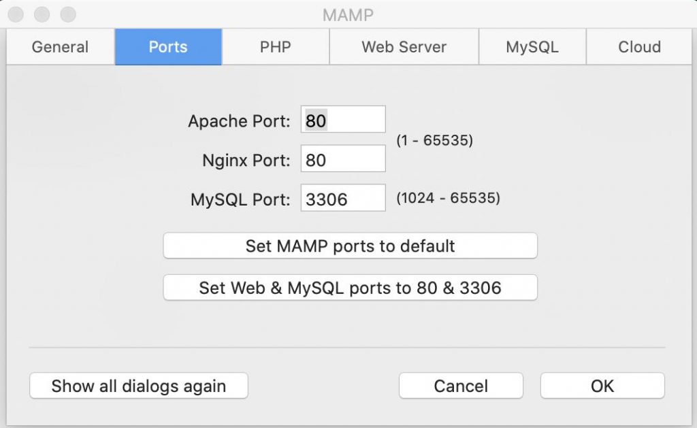Open the PHP tab
Image resolution: width=697 pixels, height=428 pixels.
pyautogui.click(x=276, y=47)
